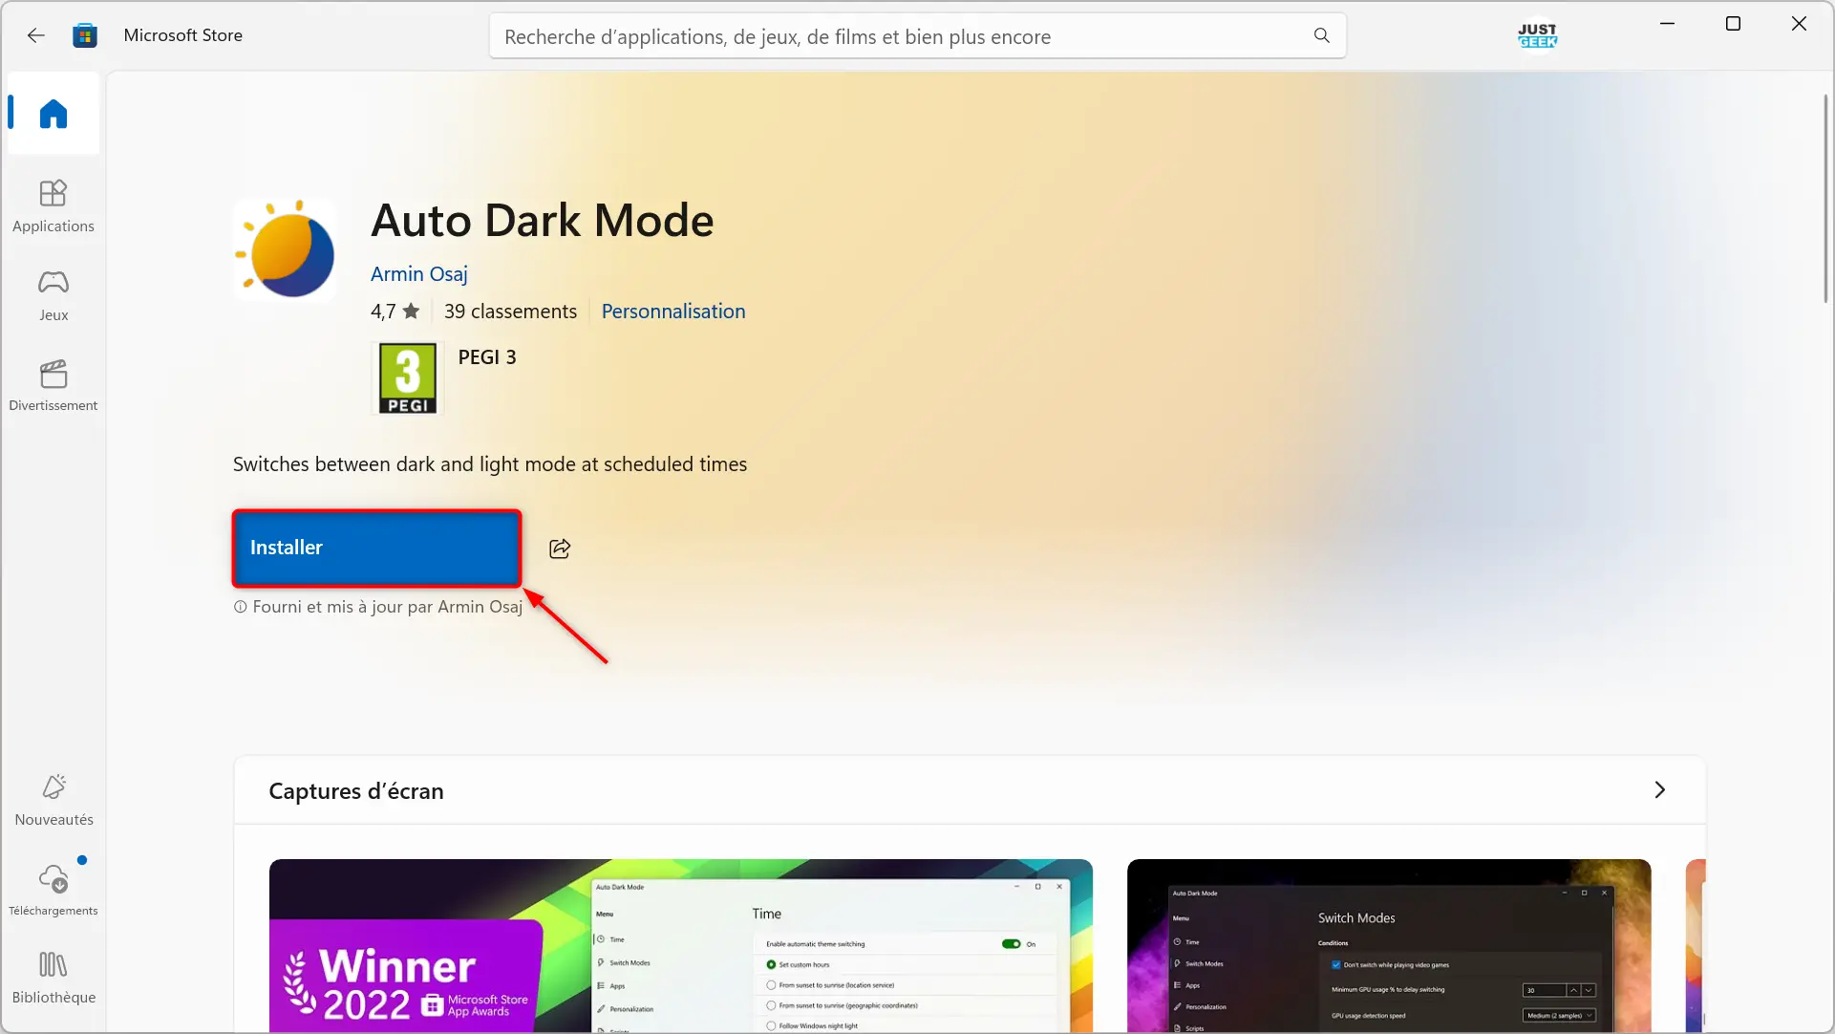Open Nouveautés in the sidebar
Viewport: 1835px width, 1034px height.
click(x=53, y=800)
